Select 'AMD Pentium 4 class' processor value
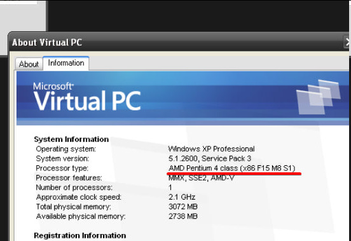This screenshot has width=351, height=241. click(x=232, y=168)
